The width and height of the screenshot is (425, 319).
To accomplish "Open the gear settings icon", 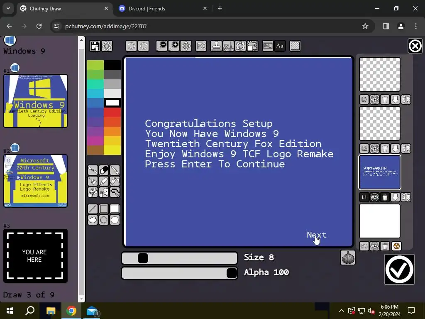I will pos(107,46).
